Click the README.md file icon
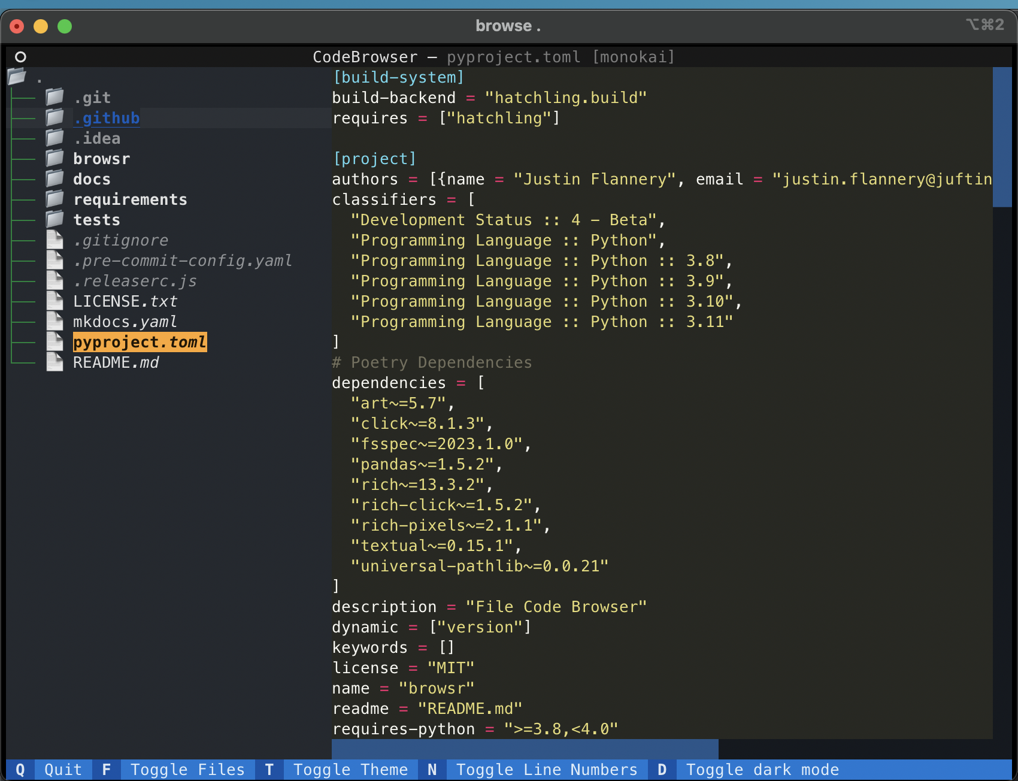 (x=54, y=362)
